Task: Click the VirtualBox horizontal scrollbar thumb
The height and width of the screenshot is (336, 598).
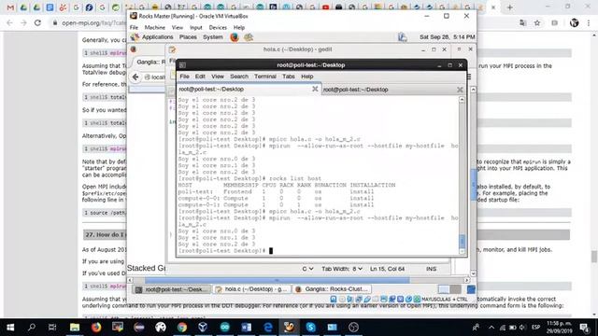Action: click(x=277, y=280)
